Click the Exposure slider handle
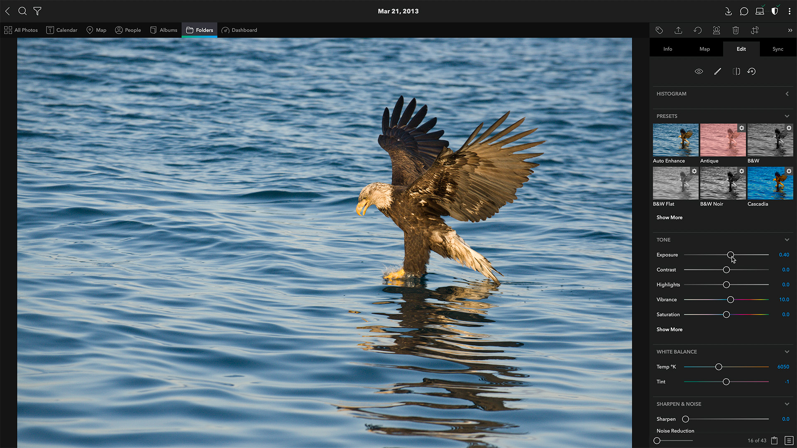 (730, 255)
